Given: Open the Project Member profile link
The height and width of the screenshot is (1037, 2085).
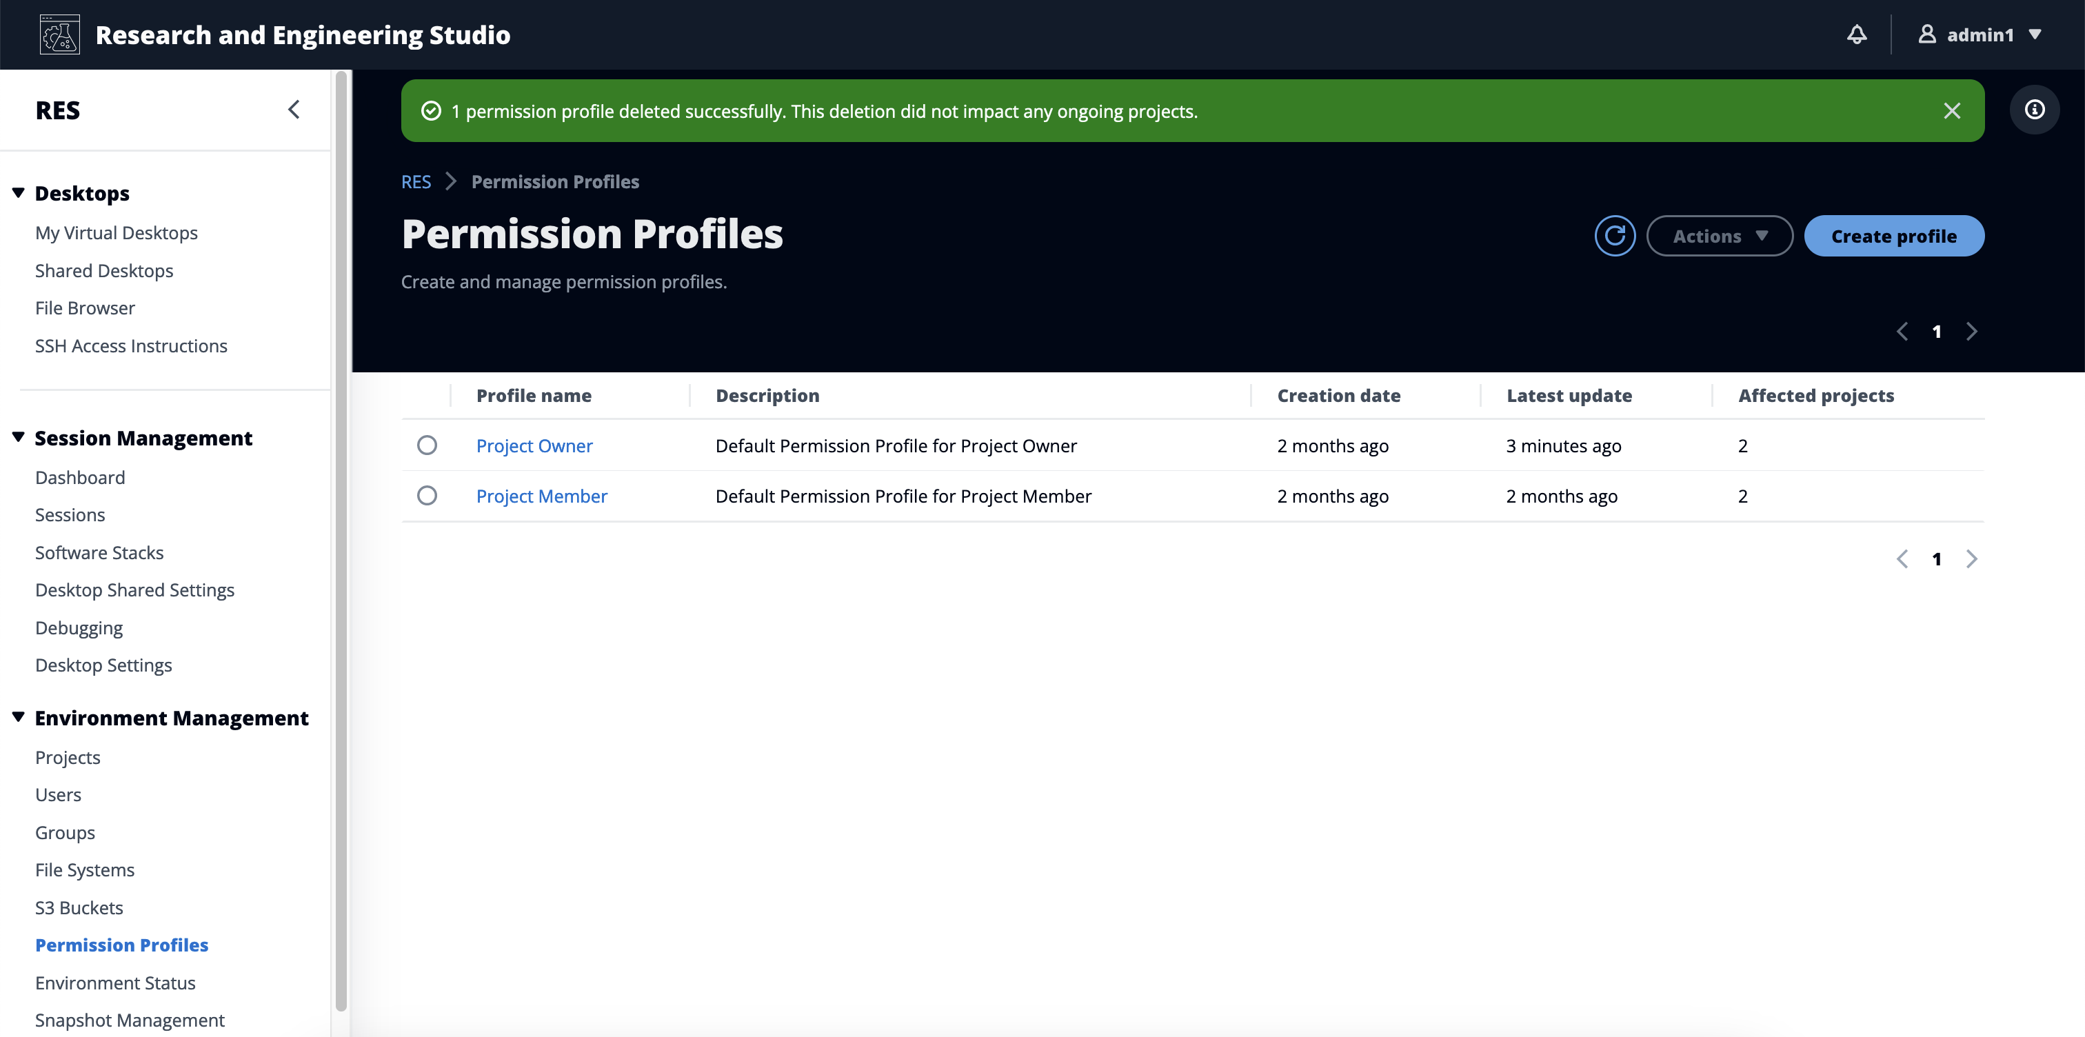Looking at the screenshot, I should pos(541,494).
